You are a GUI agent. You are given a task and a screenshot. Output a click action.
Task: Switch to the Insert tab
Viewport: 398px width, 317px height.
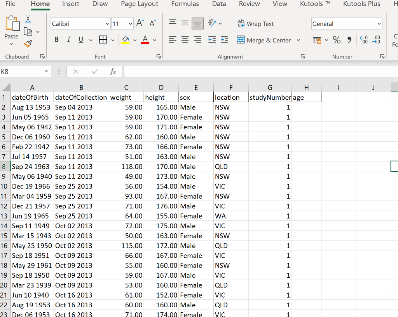pos(71,4)
